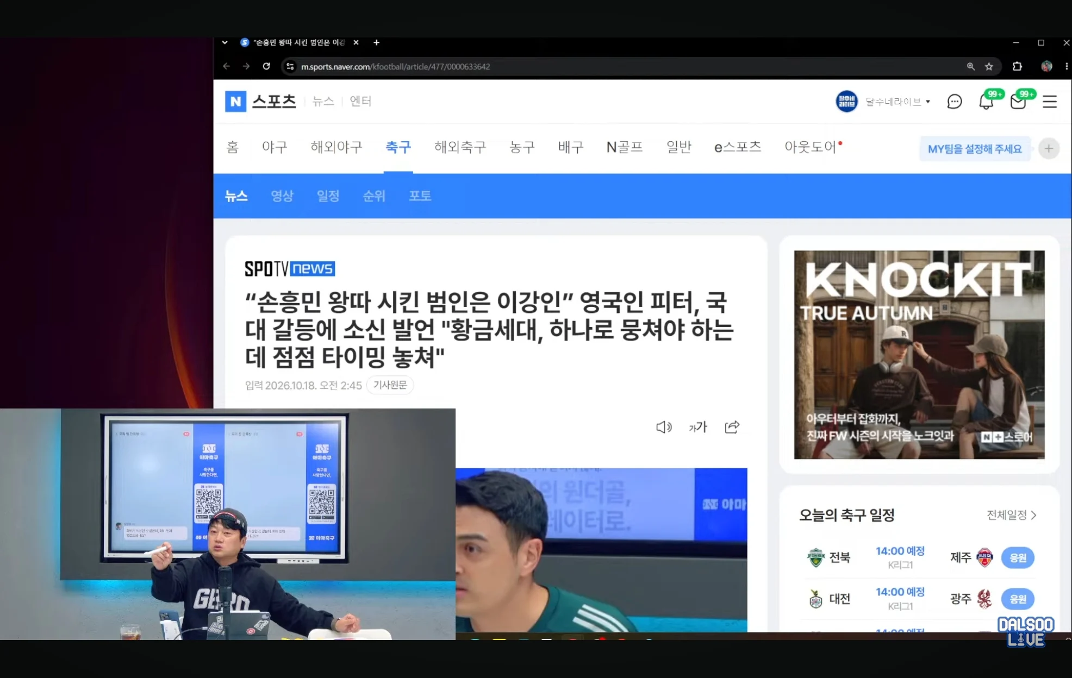Click the Naver N logo
The width and height of the screenshot is (1072, 678).
pos(235,101)
